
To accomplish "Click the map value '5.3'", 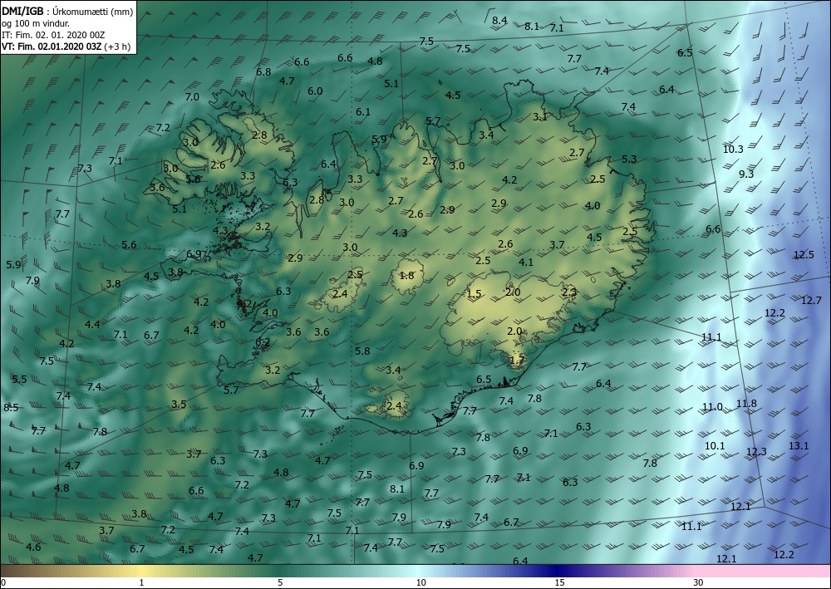I will [x=629, y=159].
